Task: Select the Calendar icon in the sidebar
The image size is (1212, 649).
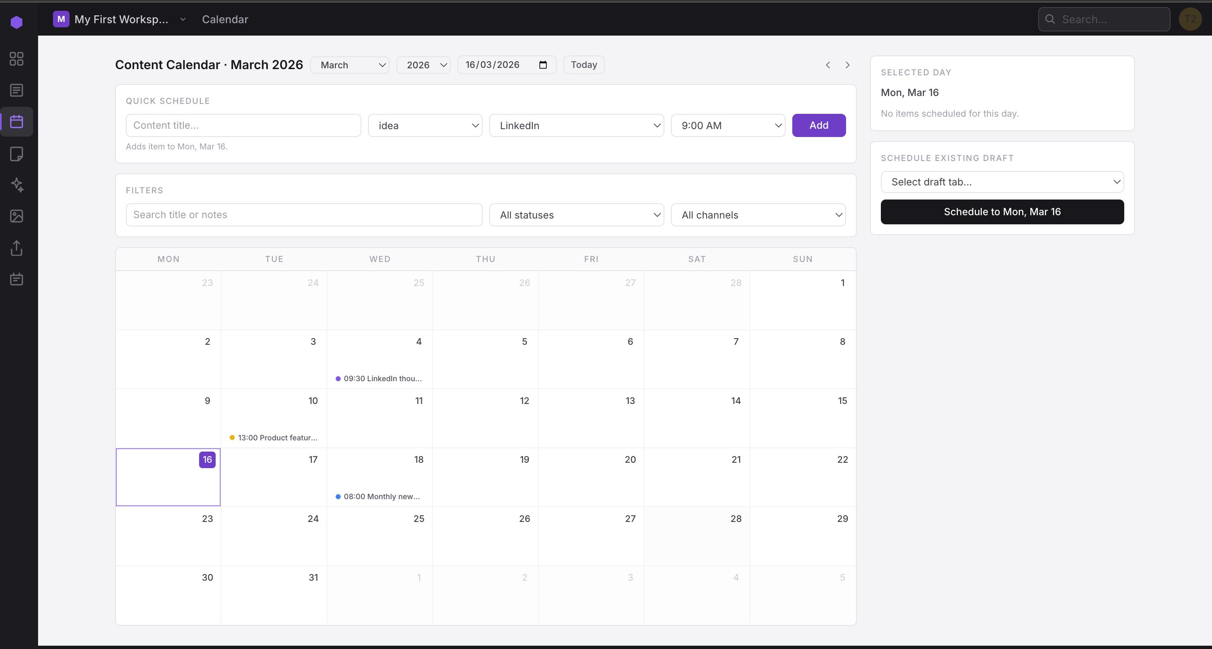Action: click(17, 121)
